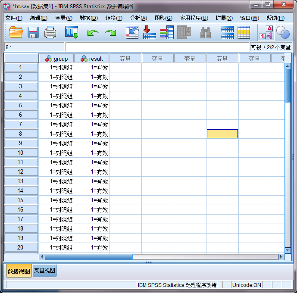Screen dimensions: 297x293
Task: Click result cell in row 5
Action: click(x=92, y=106)
